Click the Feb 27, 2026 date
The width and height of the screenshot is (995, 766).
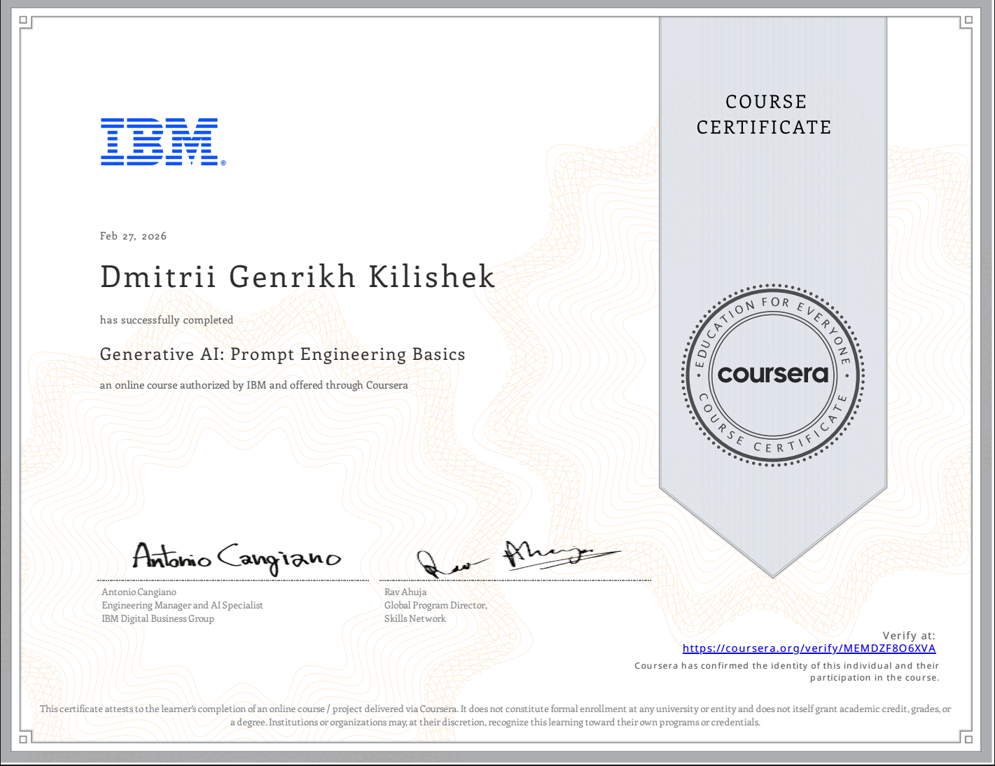[x=133, y=236]
